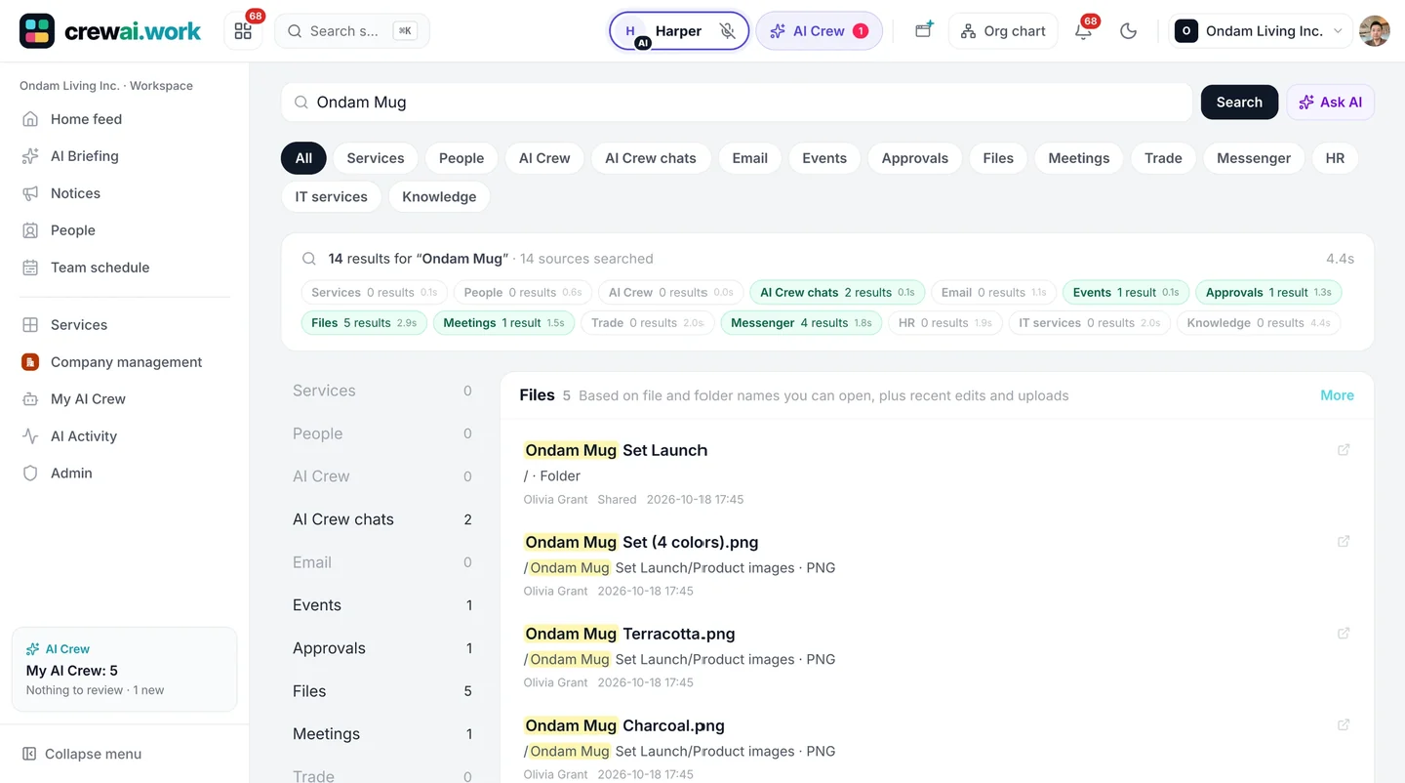Open Set (4 colors).png external link icon
Screen dimensions: 1405x783
click(1344, 542)
